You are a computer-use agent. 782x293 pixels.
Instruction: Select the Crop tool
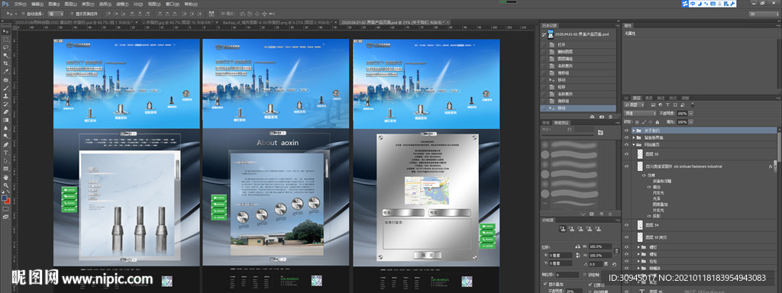tap(5, 63)
